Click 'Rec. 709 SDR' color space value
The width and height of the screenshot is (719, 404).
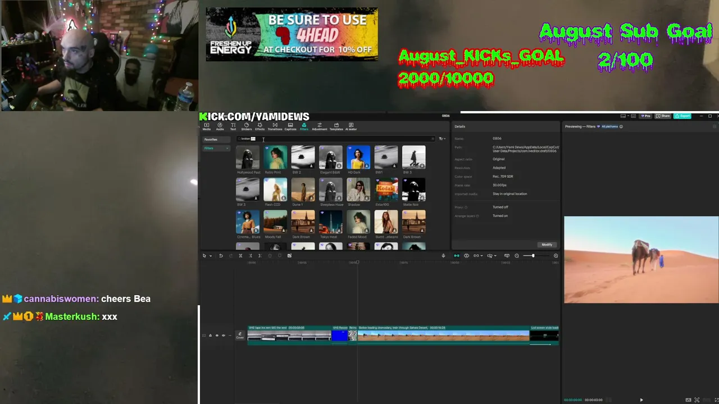pos(503,176)
